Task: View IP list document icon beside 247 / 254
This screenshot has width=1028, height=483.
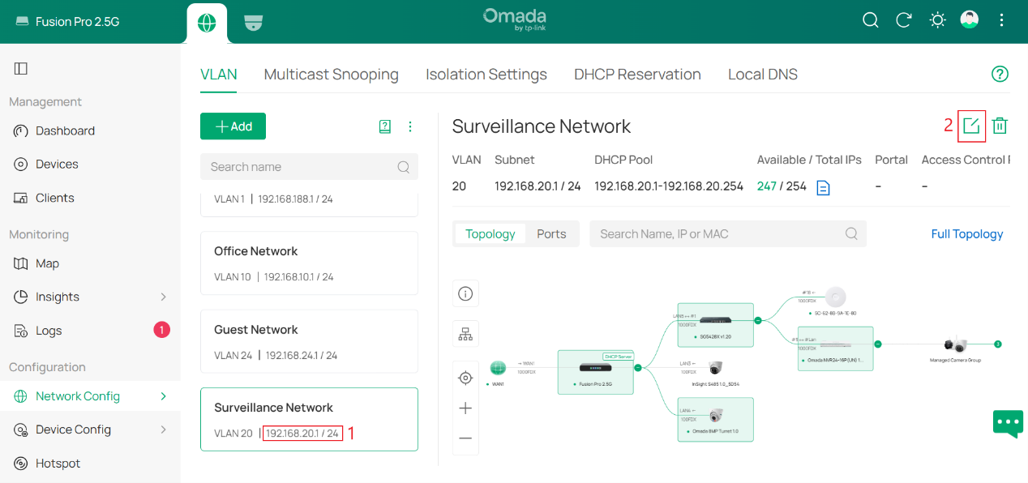Action: (823, 187)
